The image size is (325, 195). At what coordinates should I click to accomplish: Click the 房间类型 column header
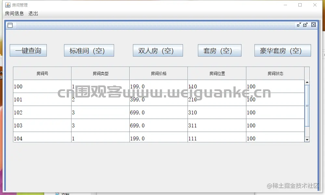[x=100, y=73]
